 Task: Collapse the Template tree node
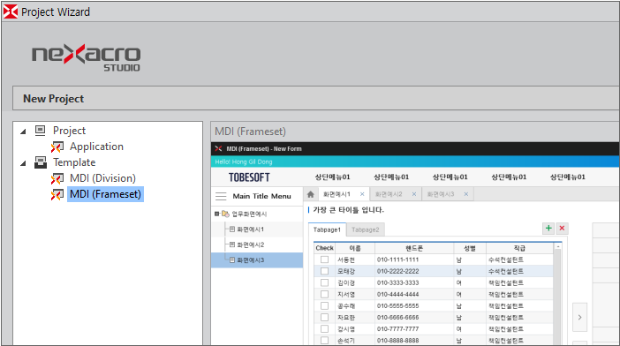click(23, 162)
